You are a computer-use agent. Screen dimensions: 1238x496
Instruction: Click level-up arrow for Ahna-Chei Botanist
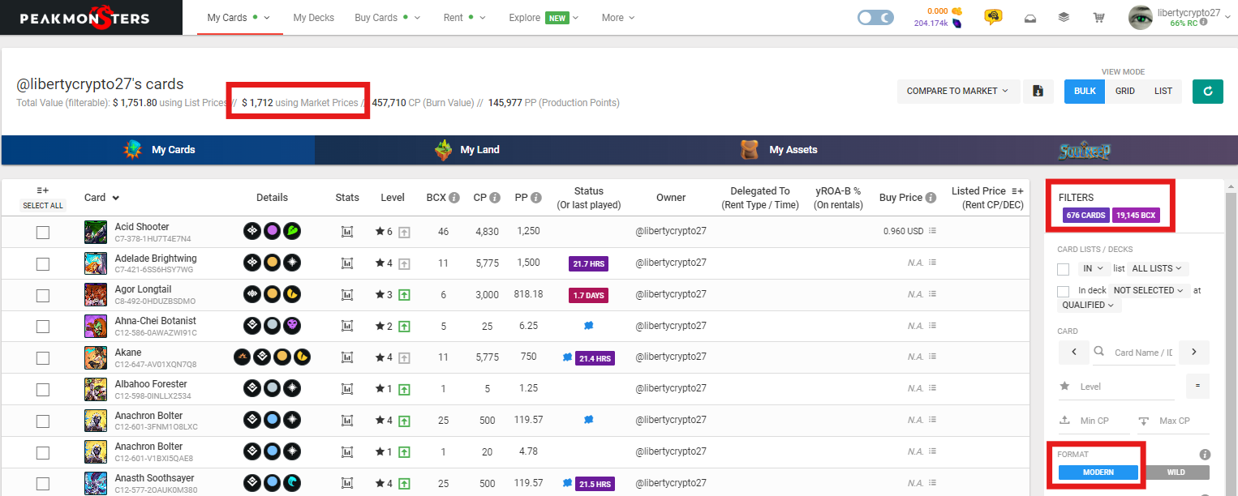[x=404, y=326]
